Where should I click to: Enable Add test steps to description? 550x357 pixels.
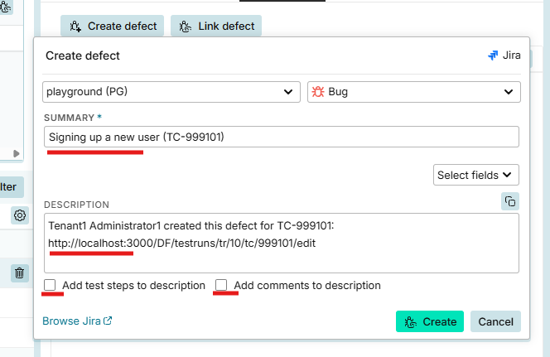(50, 285)
